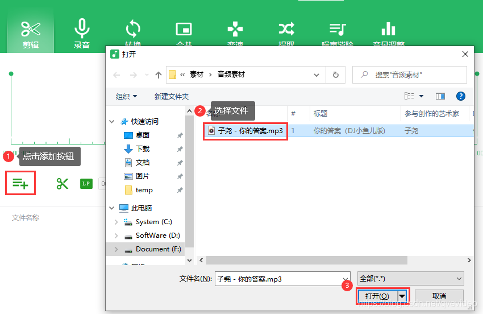The width and height of the screenshot is (483, 314).
Task: Click the search 音频素材 field
Action: click(410, 75)
